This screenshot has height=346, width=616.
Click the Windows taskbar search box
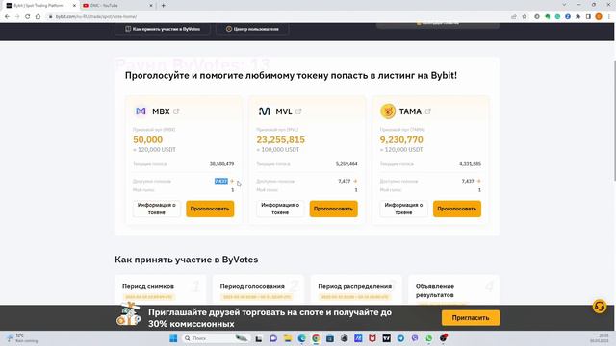click(216, 338)
